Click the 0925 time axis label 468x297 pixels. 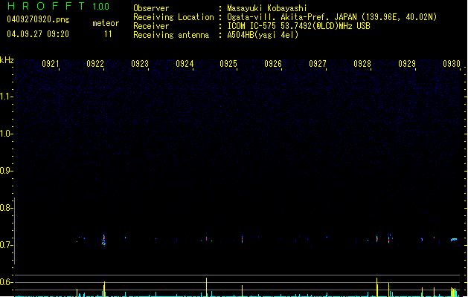pos(228,63)
